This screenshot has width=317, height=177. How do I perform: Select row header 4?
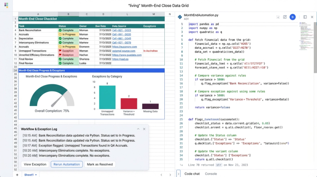pos(15,30)
